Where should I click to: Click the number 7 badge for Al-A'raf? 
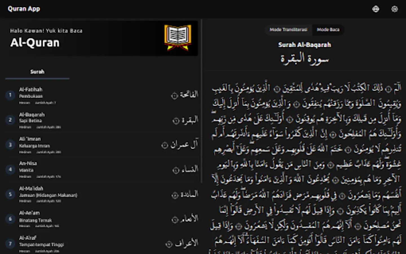tap(10, 244)
